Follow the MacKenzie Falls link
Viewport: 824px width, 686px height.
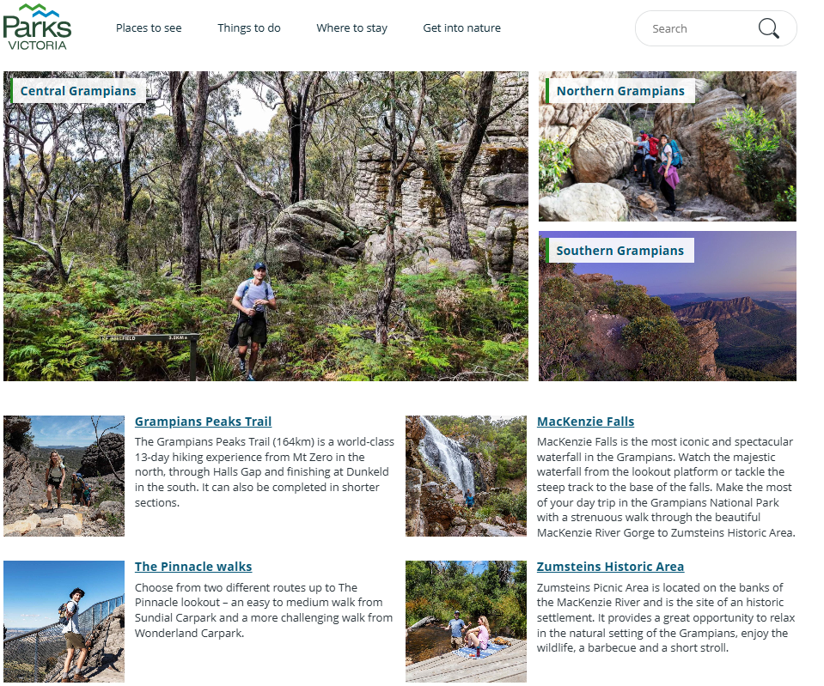585,422
